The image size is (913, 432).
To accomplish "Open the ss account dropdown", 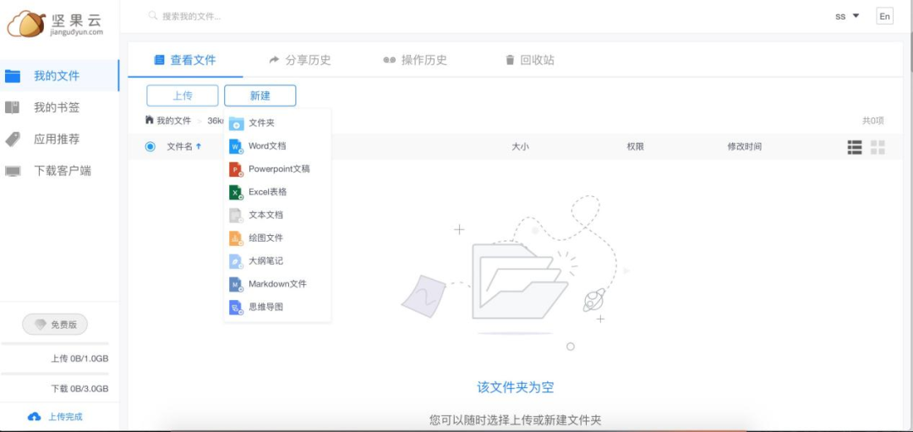I will [847, 16].
